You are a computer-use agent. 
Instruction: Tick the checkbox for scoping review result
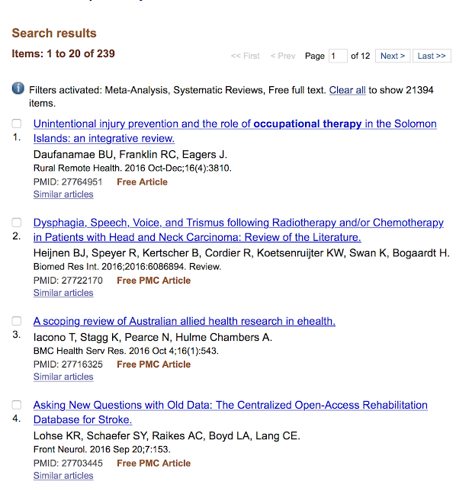(17, 321)
